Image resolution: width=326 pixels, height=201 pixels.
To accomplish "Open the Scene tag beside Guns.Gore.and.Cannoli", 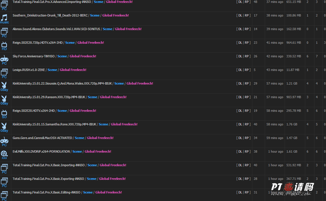I will (79, 138).
